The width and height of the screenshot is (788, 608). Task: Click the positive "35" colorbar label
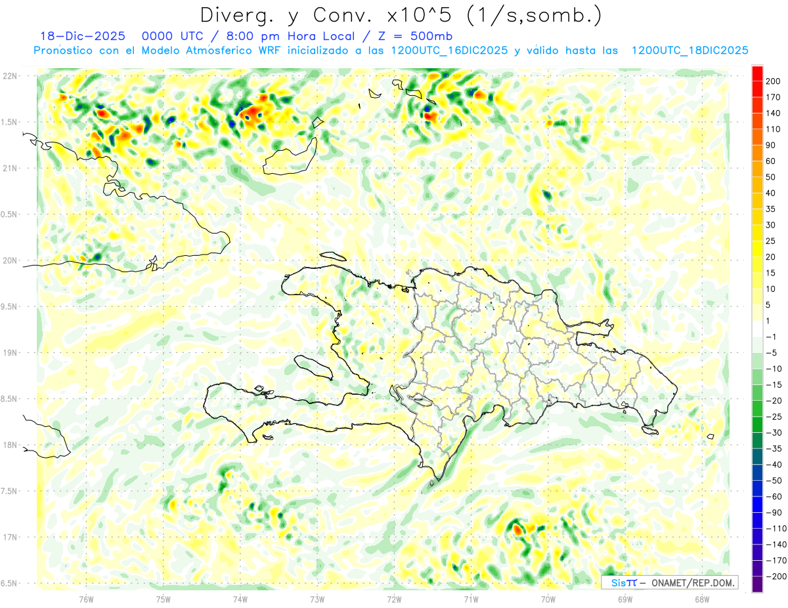[x=772, y=209]
